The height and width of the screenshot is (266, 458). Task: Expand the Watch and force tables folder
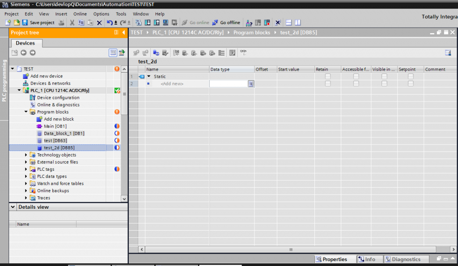[26, 183]
